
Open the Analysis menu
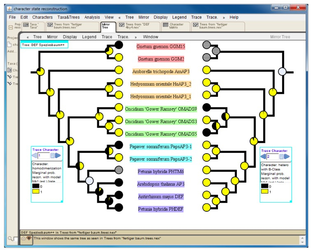click(92, 17)
